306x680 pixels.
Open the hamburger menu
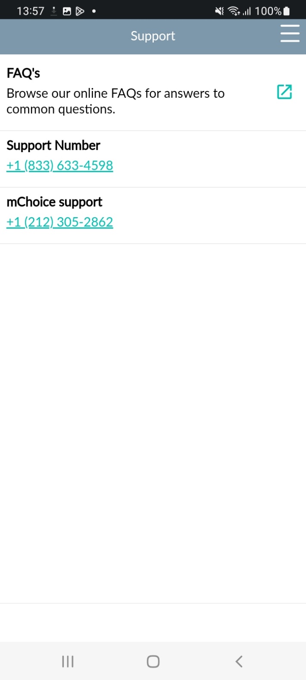pos(290,33)
